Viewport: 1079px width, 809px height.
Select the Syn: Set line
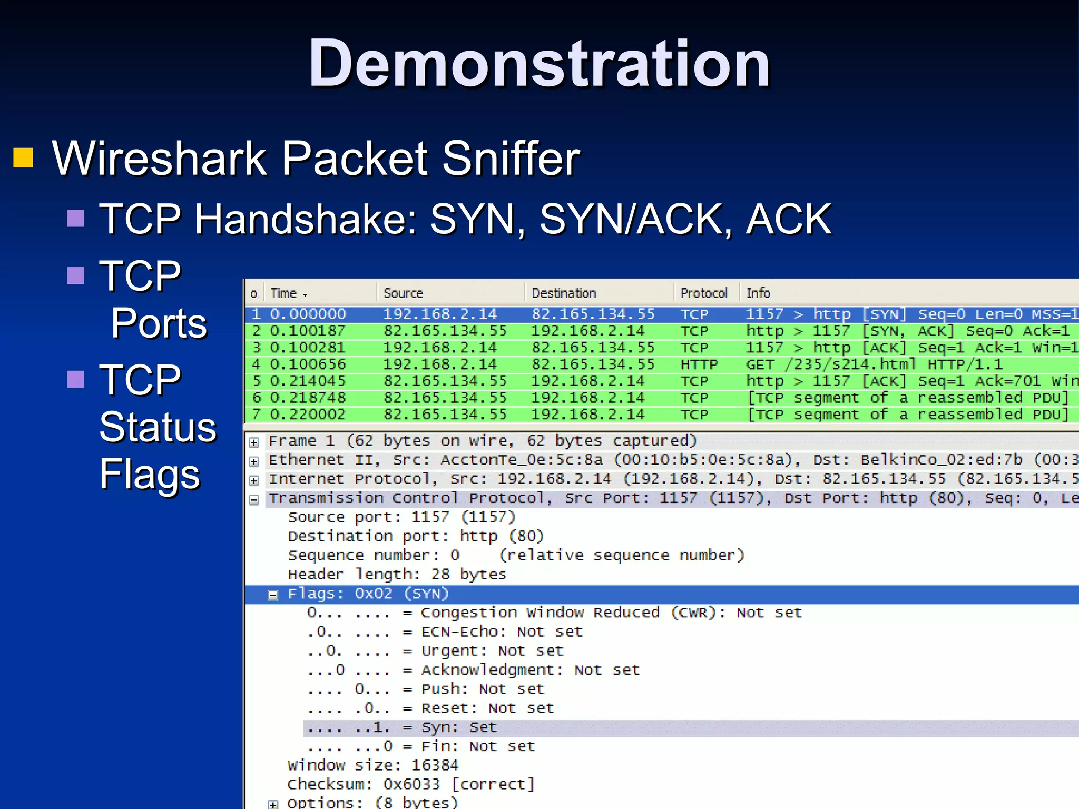[691, 728]
